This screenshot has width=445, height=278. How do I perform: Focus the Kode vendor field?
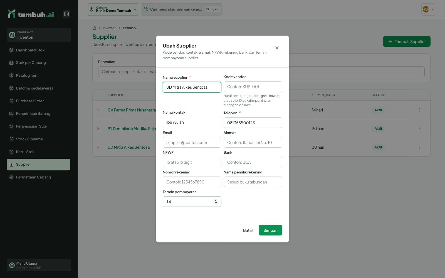coord(253,87)
